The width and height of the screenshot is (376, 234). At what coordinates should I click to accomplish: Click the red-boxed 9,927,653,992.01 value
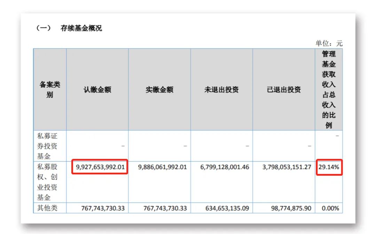[x=100, y=167]
